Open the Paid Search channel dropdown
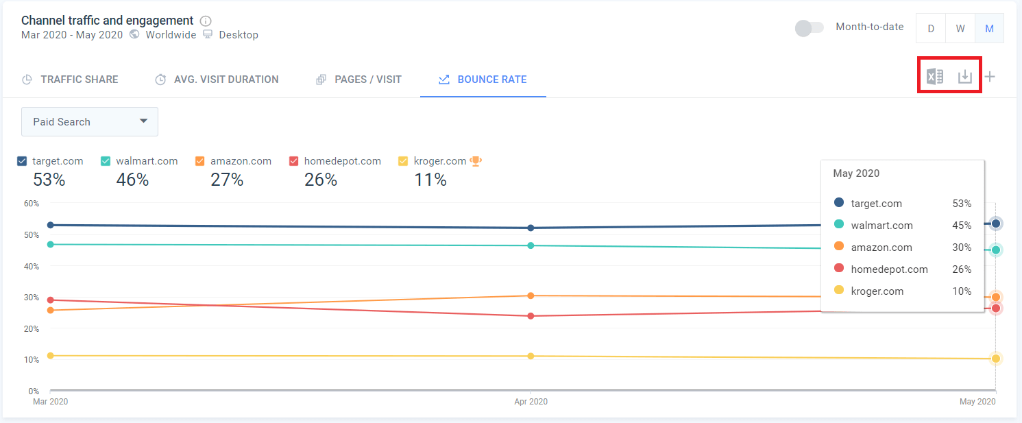Viewport: 1022px width, 423px height. click(x=90, y=121)
